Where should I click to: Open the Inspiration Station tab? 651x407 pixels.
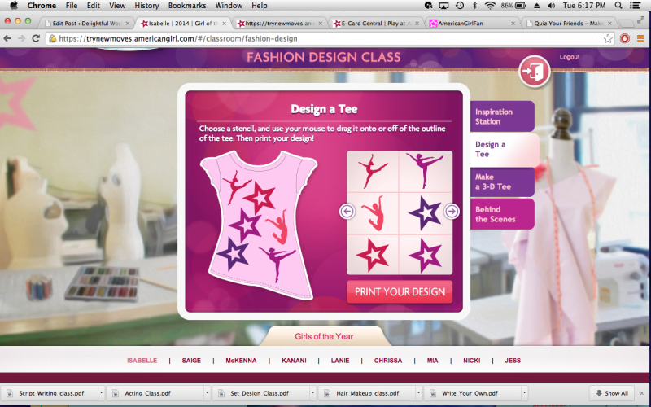502,116
